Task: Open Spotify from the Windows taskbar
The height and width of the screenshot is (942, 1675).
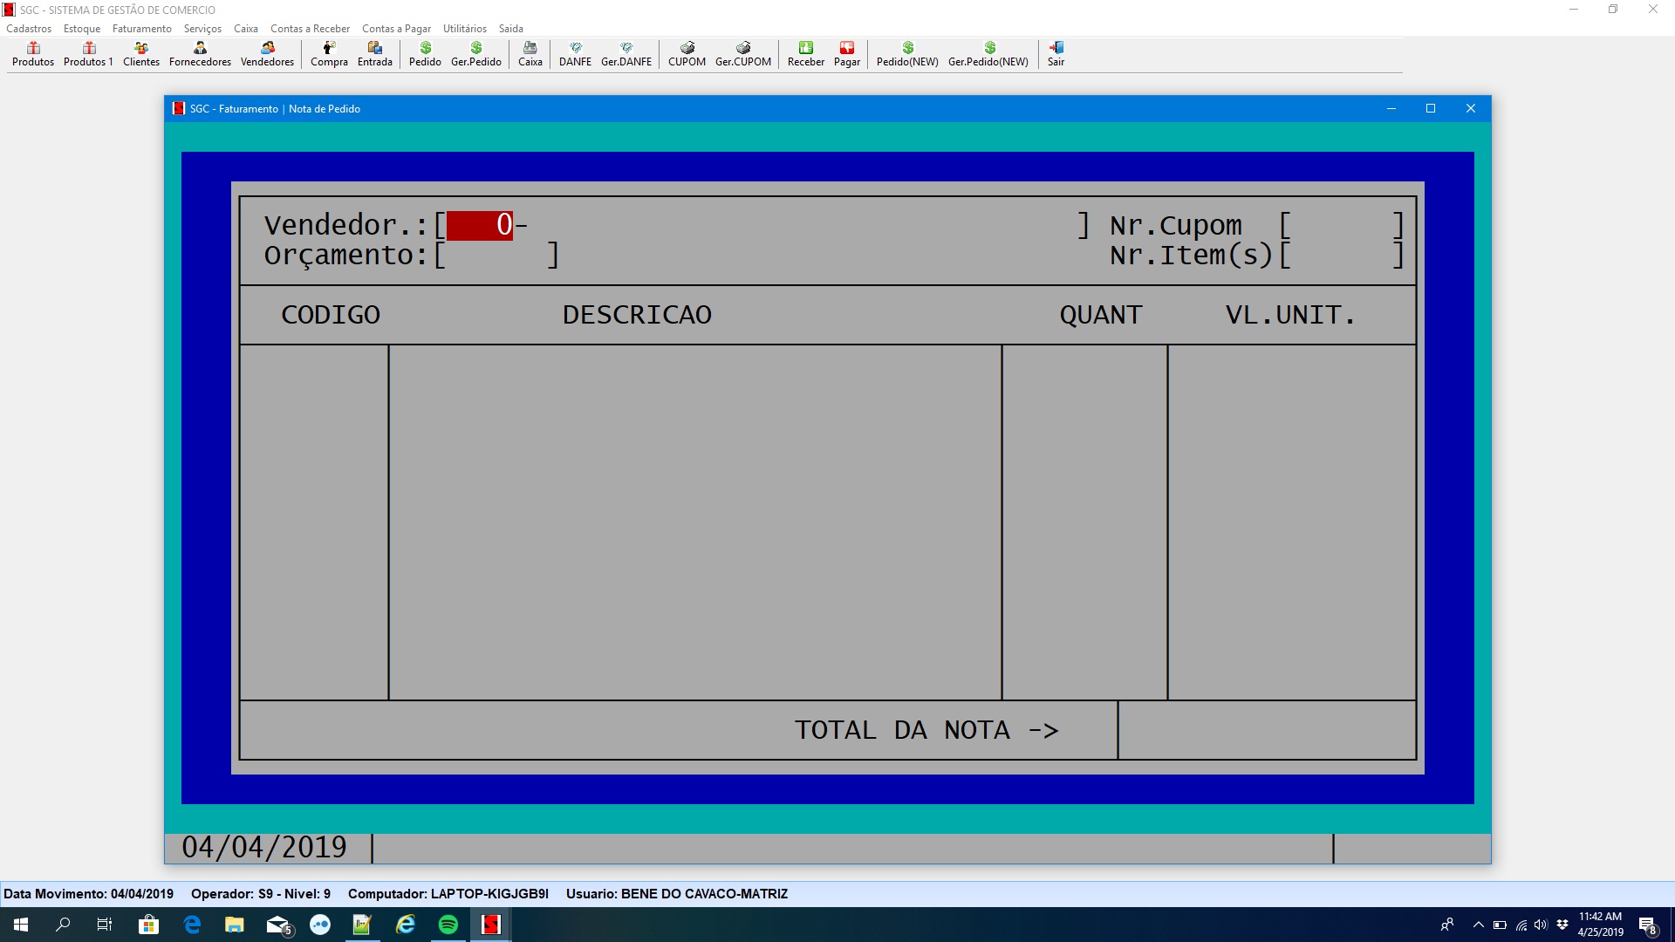Action: [x=448, y=925]
